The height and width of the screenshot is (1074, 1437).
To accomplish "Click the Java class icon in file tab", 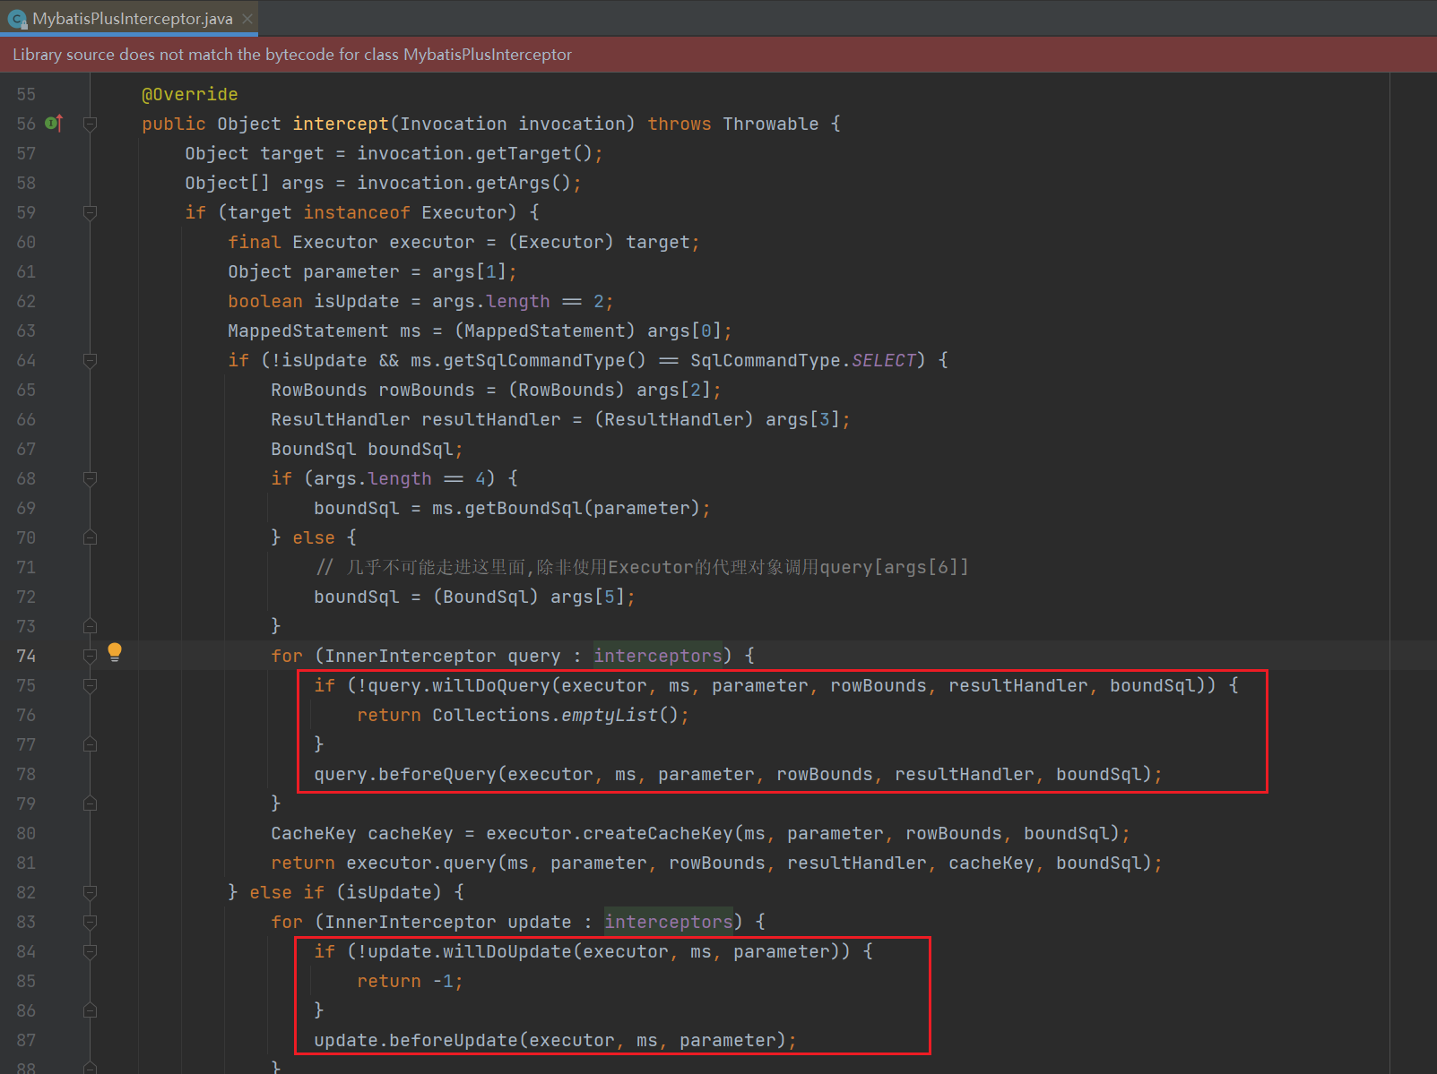I will [x=17, y=19].
